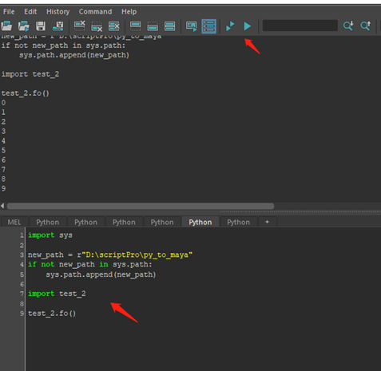Click the Source Script icon

coord(24,26)
